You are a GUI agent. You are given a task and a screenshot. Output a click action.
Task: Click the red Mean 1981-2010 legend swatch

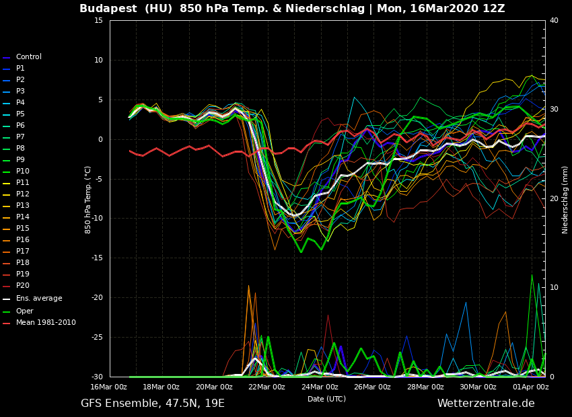click(x=7, y=323)
